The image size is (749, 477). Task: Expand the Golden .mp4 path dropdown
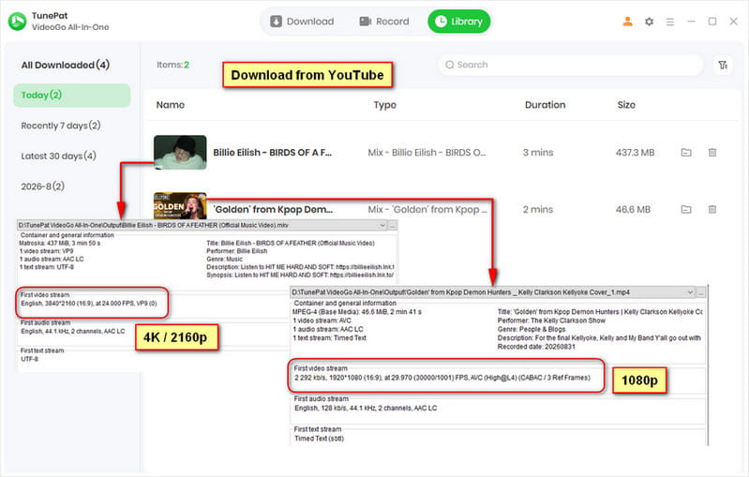coord(690,292)
